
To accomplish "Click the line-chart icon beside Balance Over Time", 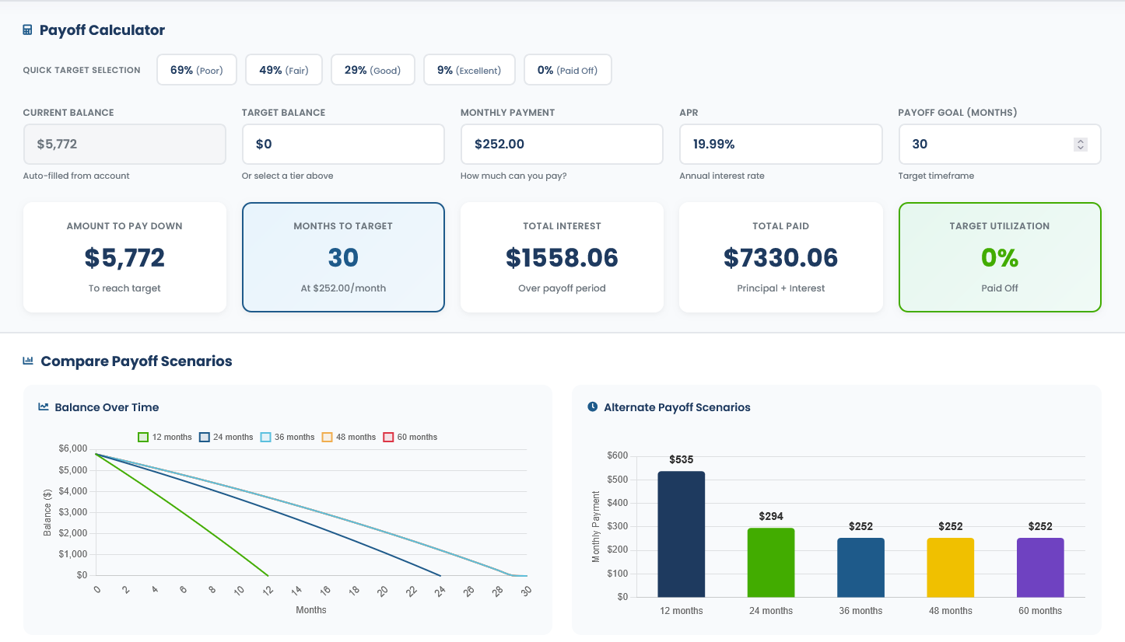I will (x=42, y=406).
